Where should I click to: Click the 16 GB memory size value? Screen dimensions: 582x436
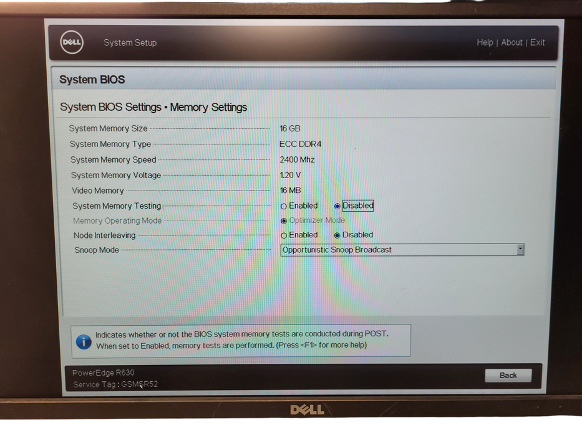click(x=290, y=128)
